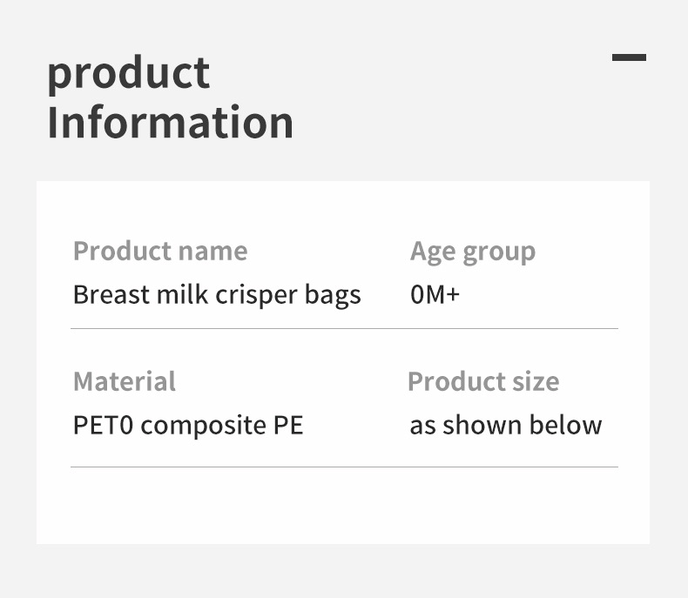688x598 pixels.
Task: Click the word "product" in the heading
Action: coord(128,73)
